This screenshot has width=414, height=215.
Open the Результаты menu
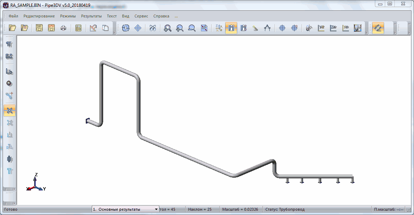click(91, 16)
